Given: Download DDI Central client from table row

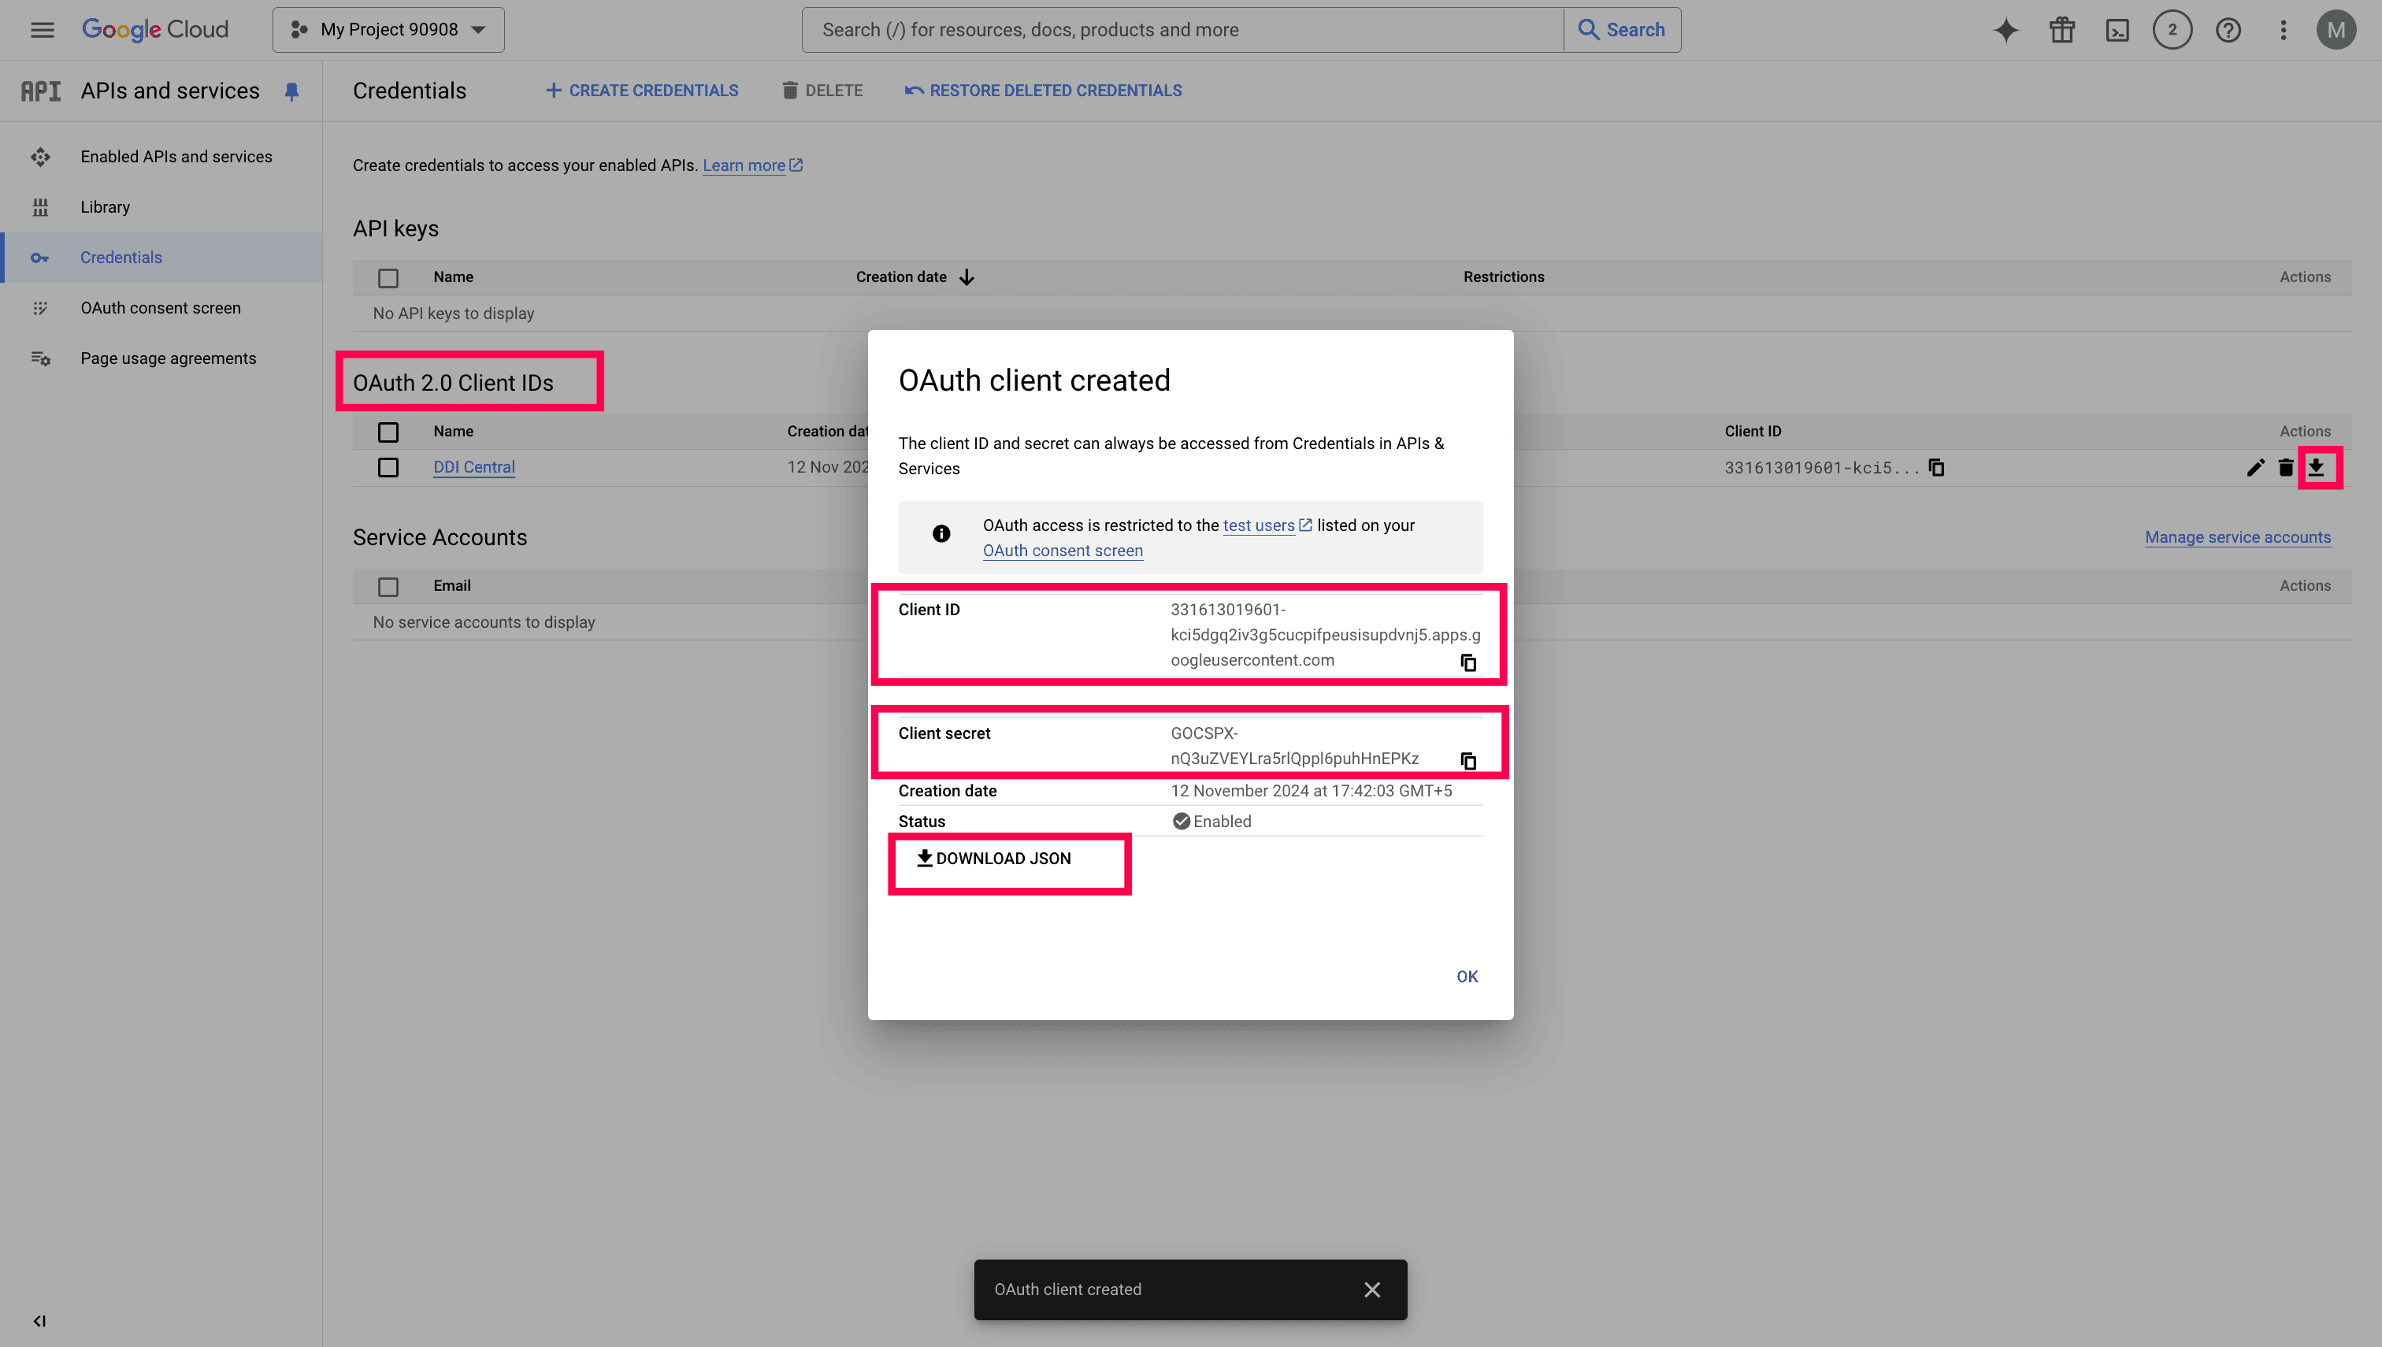Looking at the screenshot, I should [2315, 467].
